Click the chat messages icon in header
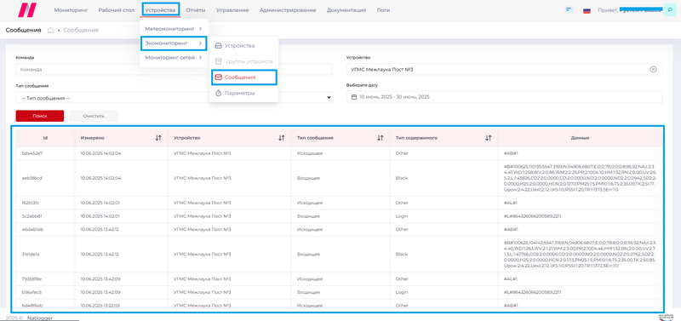This screenshot has width=681, height=321. (569, 9)
